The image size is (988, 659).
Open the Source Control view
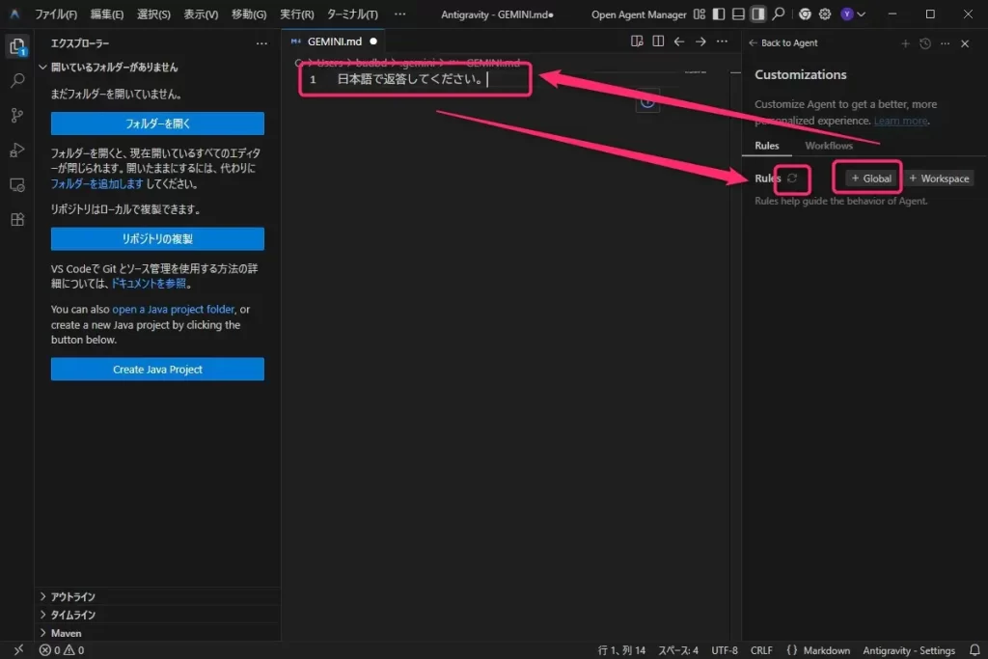[17, 115]
